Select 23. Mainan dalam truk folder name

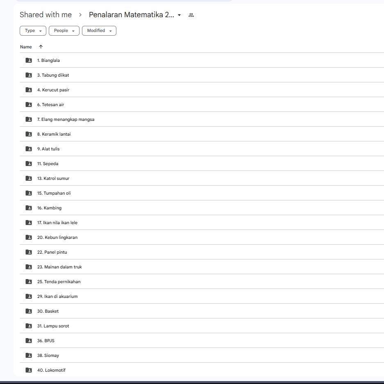(59, 267)
